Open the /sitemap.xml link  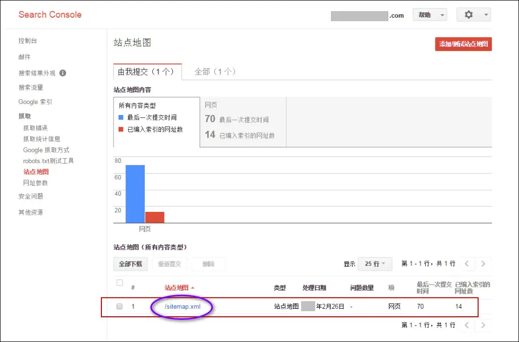pos(182,306)
